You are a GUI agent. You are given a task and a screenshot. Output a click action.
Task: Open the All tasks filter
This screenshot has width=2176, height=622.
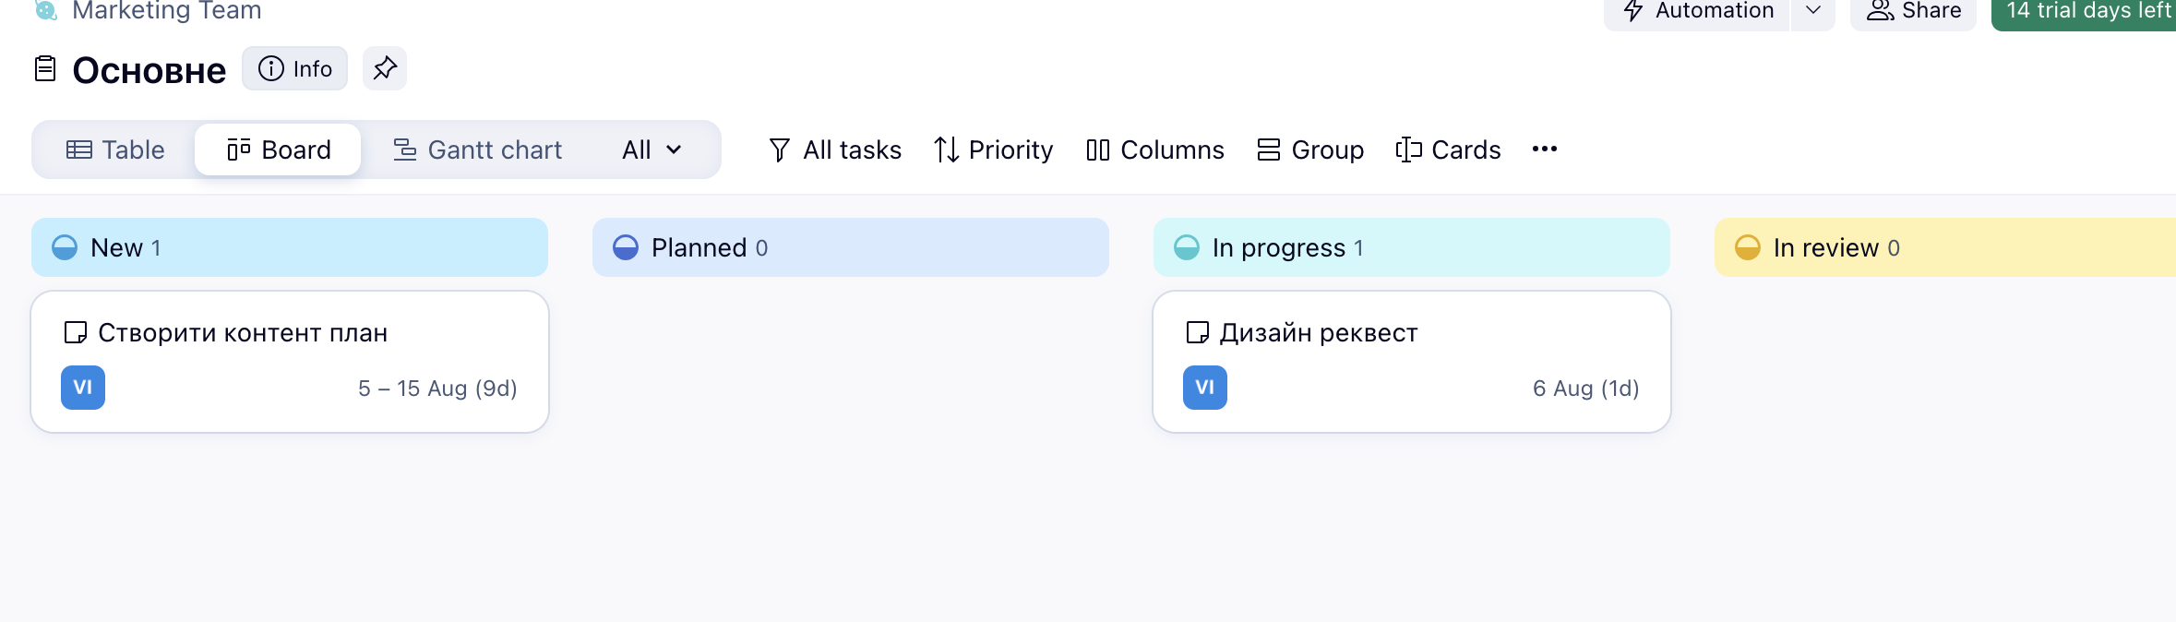click(x=835, y=150)
